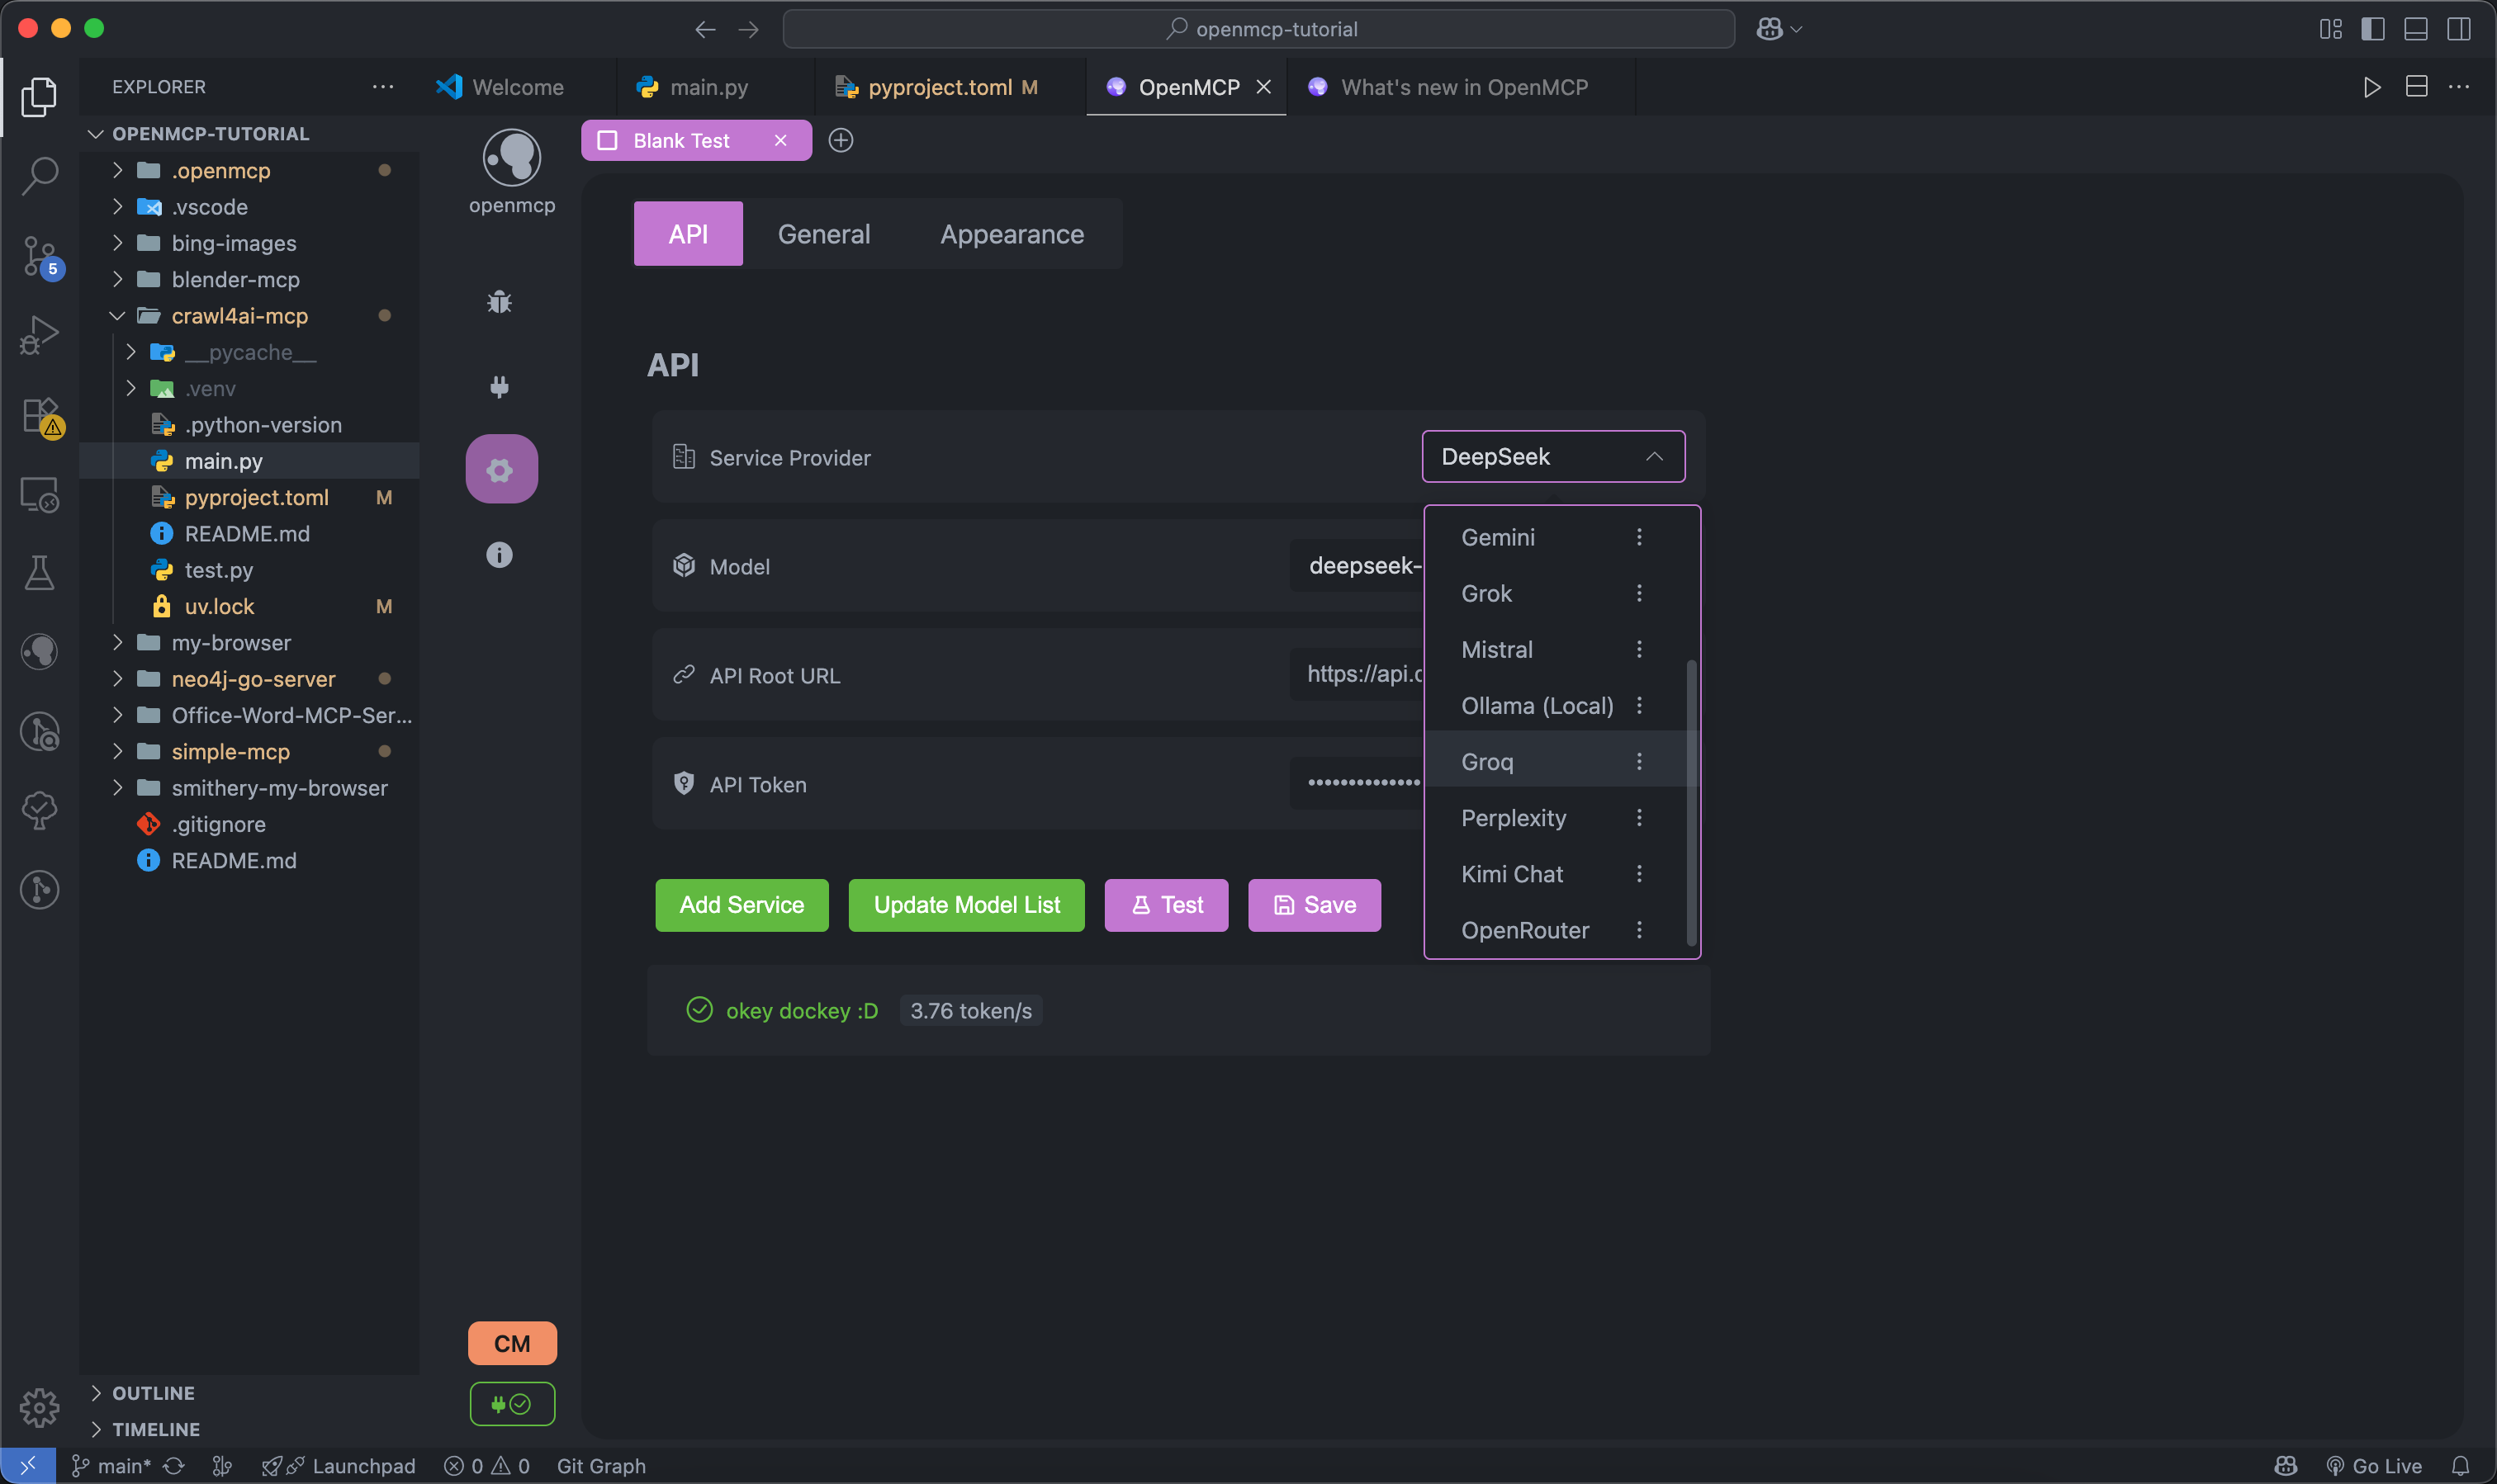Click the connection status indicator below CM
Viewport: 2497px width, 1484px height.
511,1404
